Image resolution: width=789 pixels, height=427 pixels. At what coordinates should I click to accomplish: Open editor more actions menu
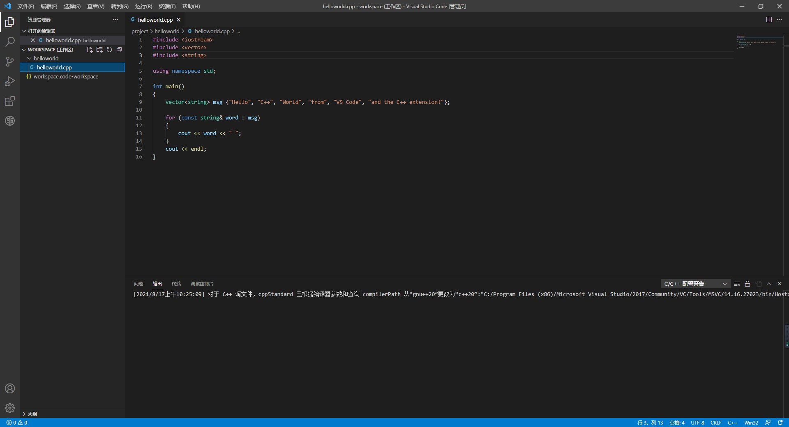click(x=780, y=20)
